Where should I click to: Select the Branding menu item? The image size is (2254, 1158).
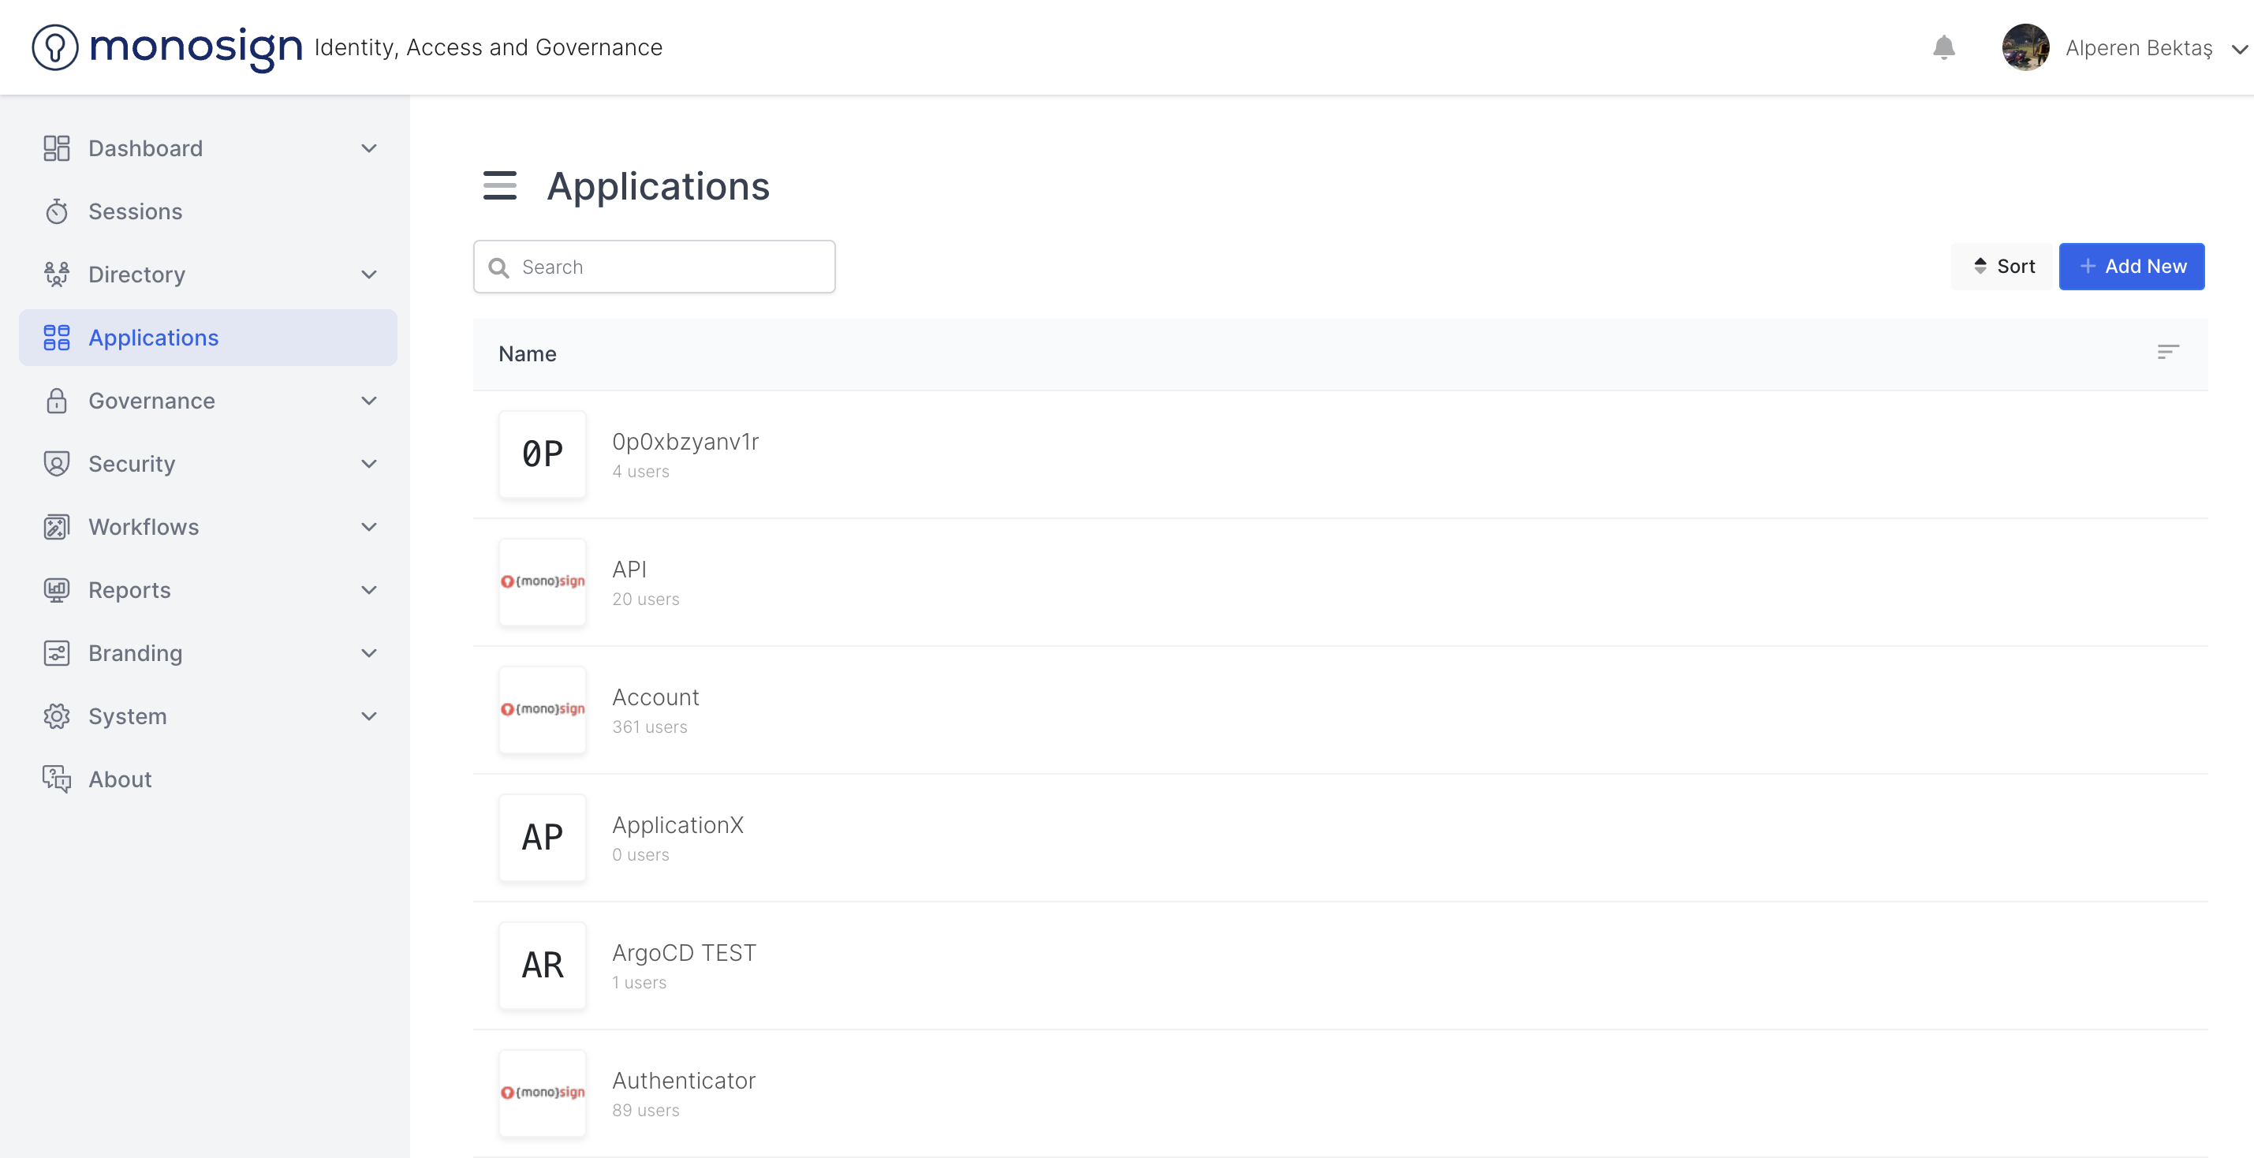pos(136,653)
